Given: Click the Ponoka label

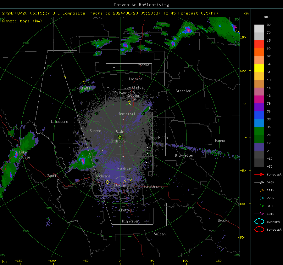Looking at the screenshot, I should click(x=143, y=65).
